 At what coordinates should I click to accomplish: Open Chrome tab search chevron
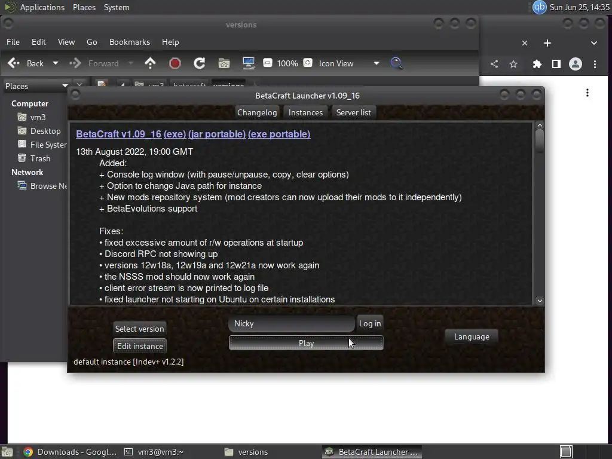(593, 43)
